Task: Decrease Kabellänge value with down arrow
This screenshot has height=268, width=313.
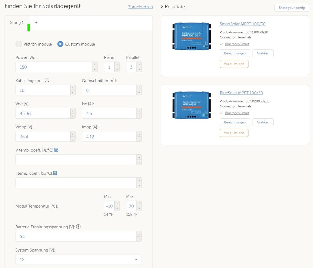Action: pos(73,93)
